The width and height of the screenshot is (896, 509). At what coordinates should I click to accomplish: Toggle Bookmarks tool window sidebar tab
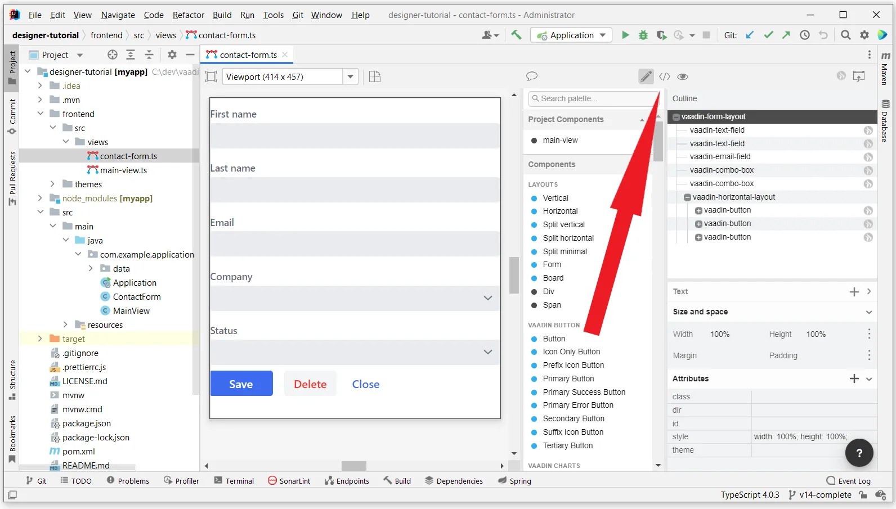click(12, 439)
